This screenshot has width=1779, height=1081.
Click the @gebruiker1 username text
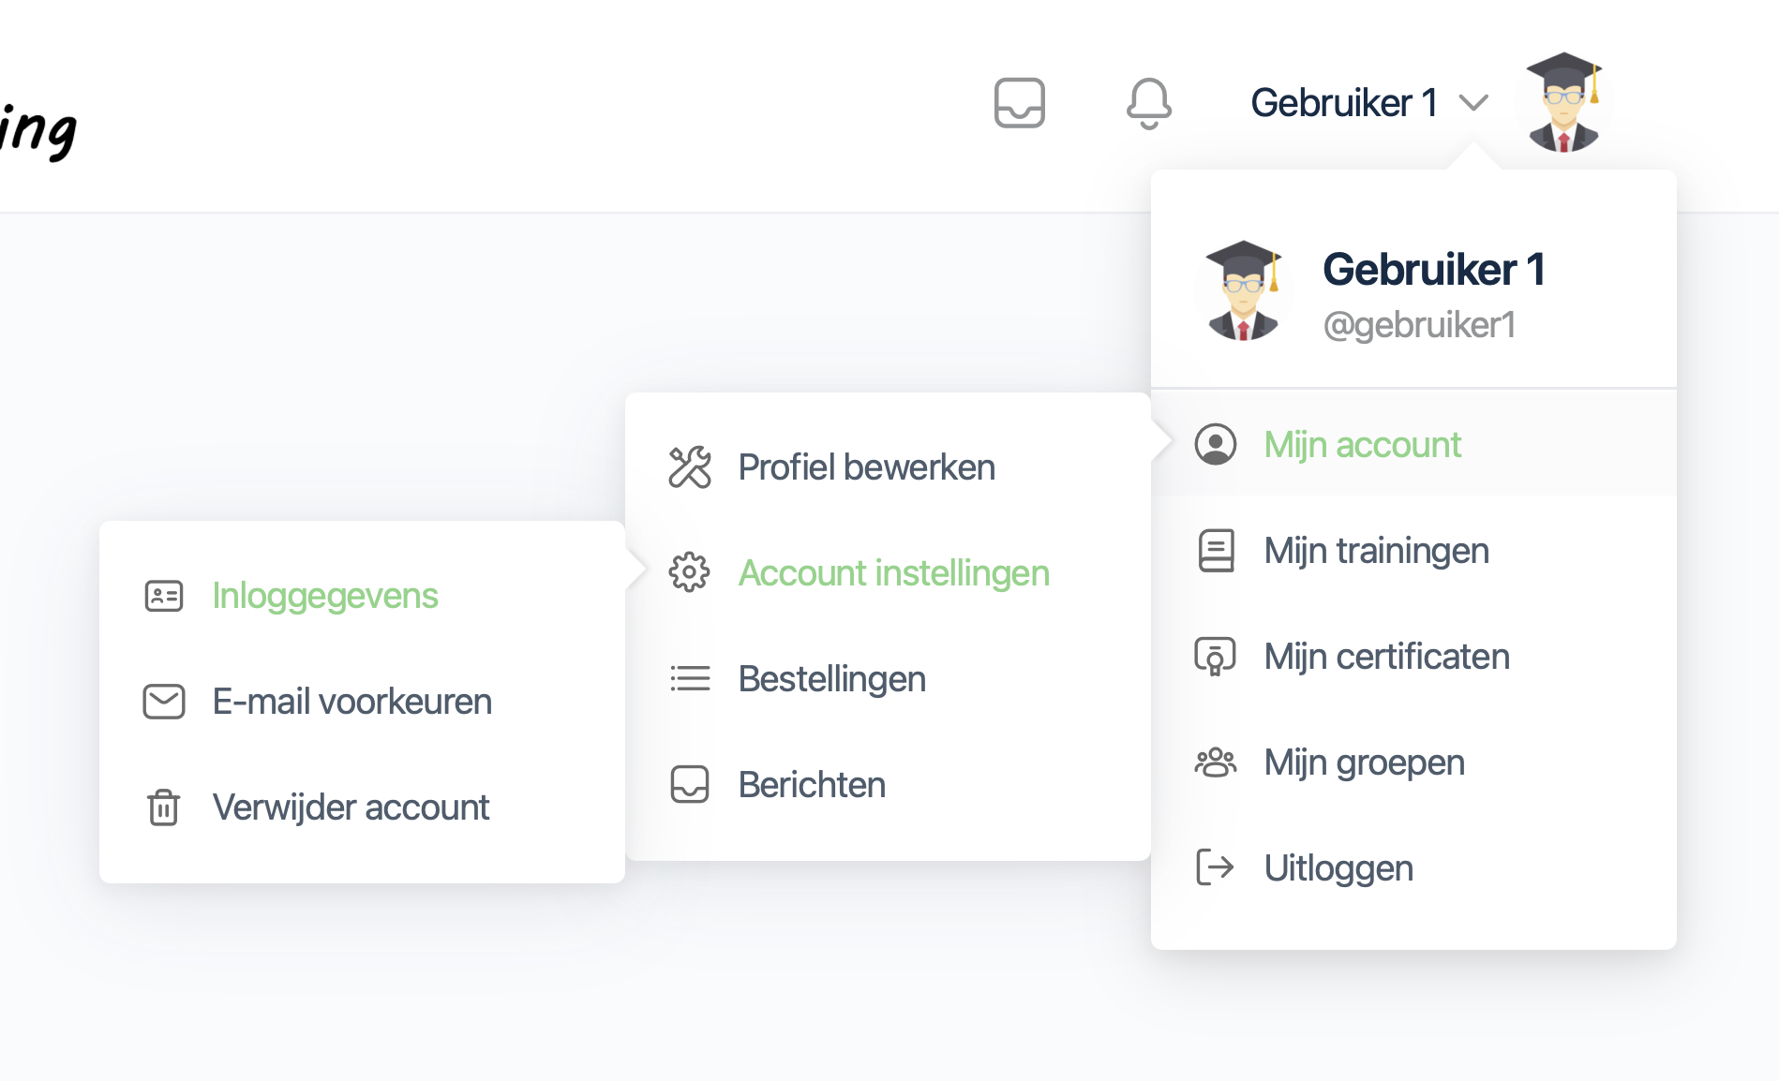click(1419, 325)
